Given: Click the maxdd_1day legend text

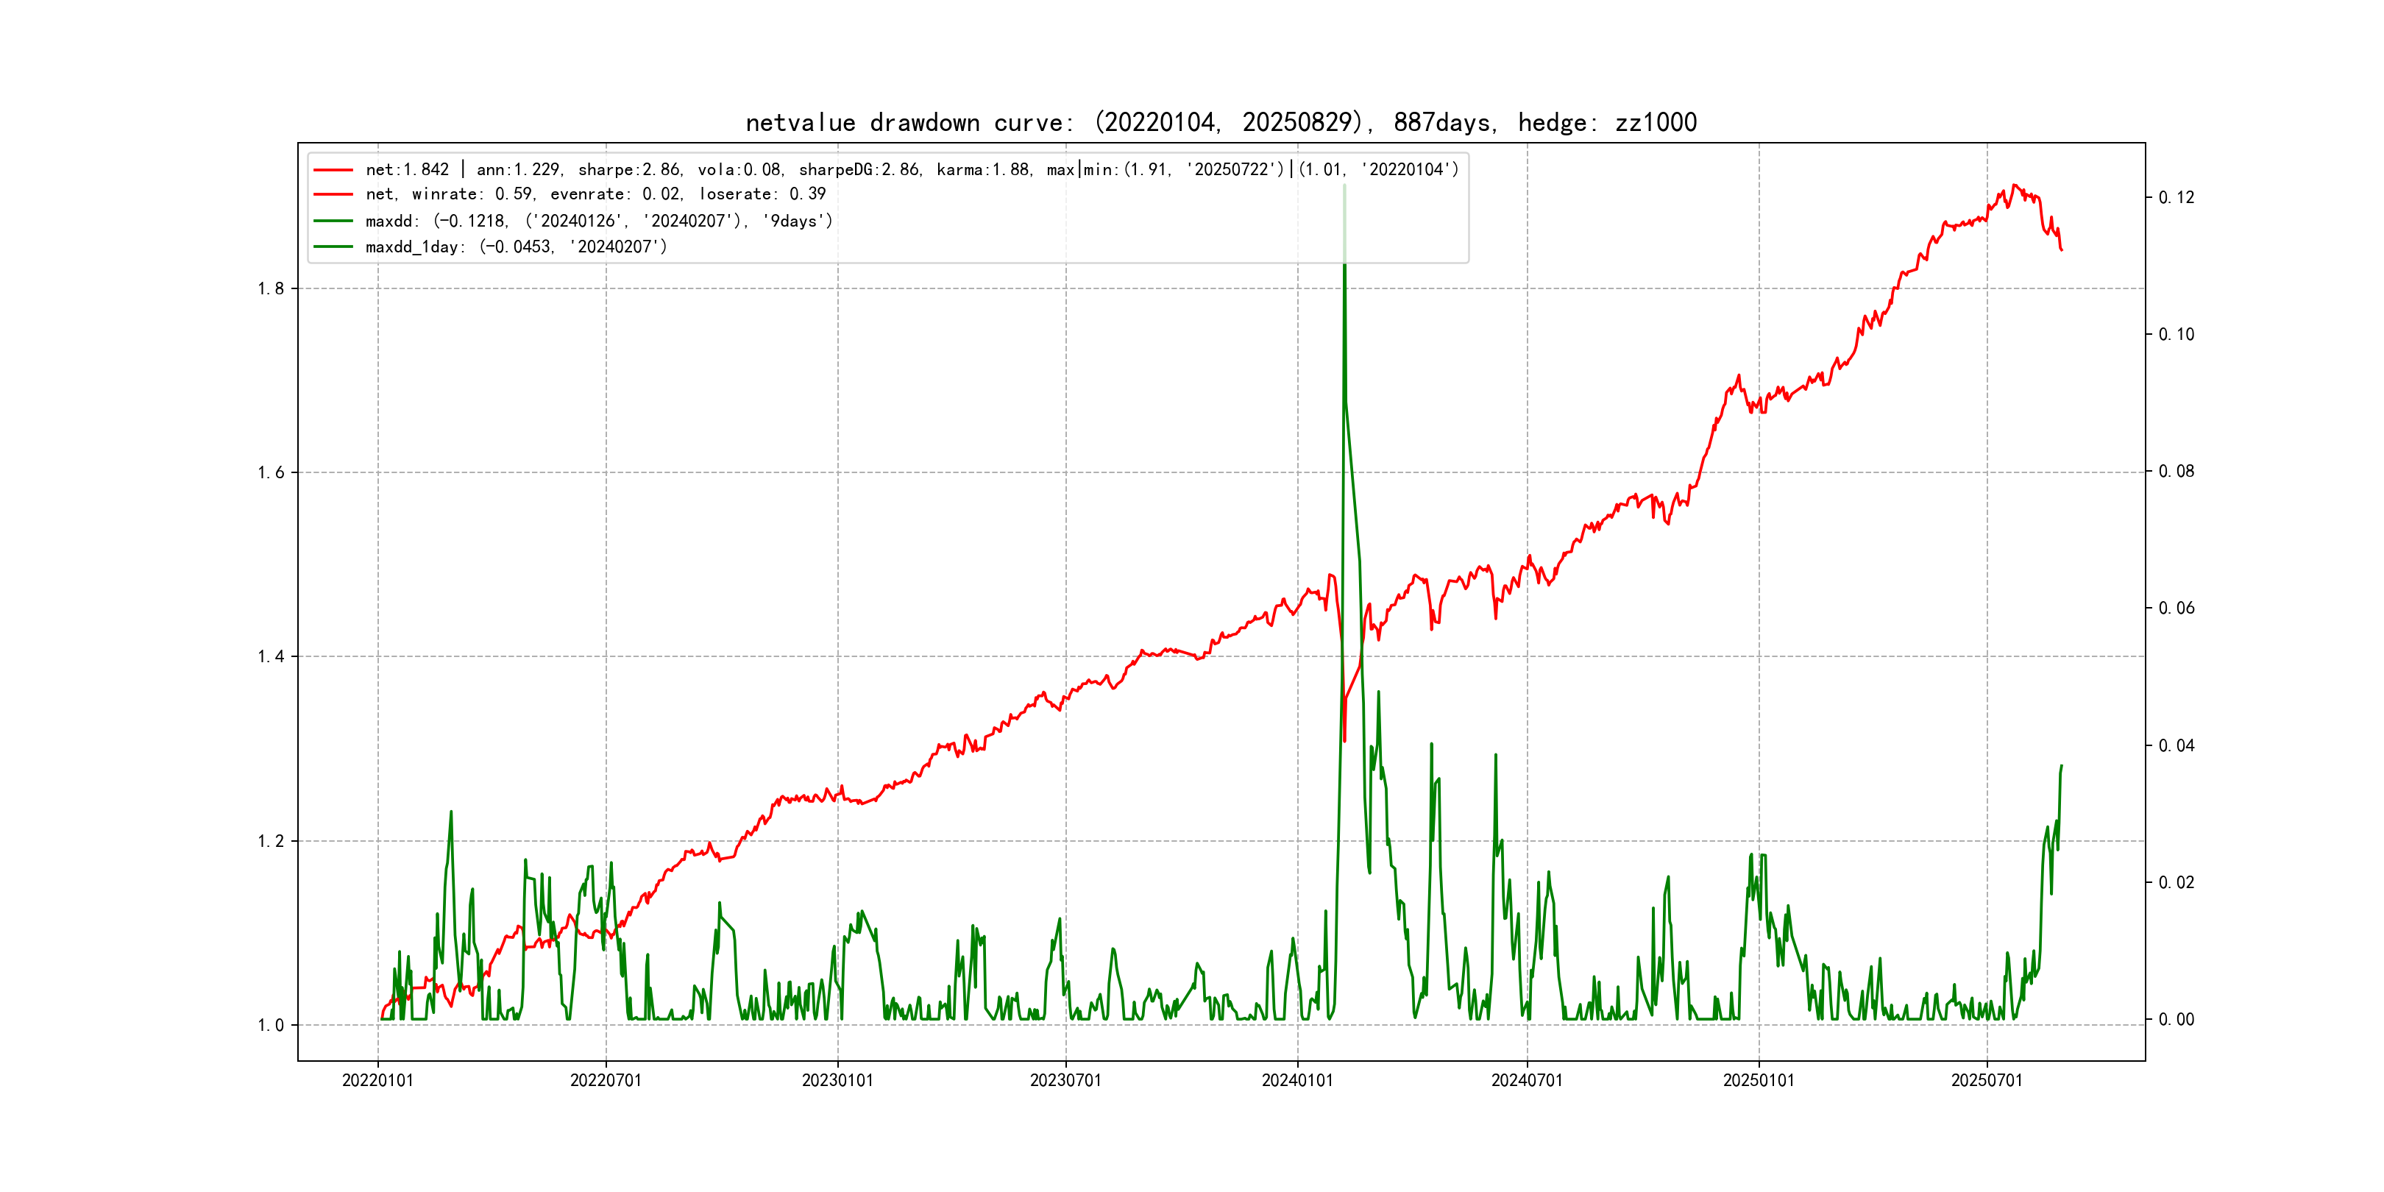Looking at the screenshot, I should pos(516,247).
